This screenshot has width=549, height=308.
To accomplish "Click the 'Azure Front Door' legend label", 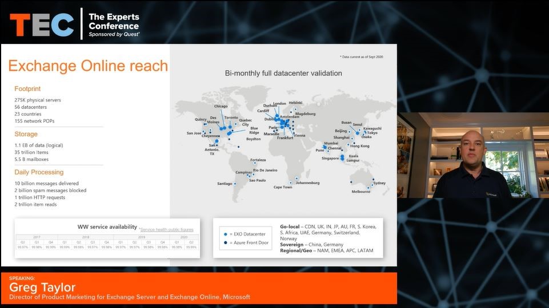I will [x=251, y=242].
